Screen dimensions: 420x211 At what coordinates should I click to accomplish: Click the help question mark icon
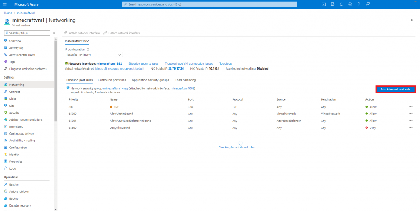point(359,4)
